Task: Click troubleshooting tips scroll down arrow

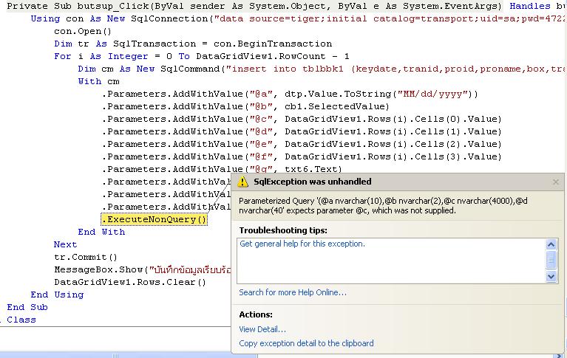Action: (x=551, y=277)
